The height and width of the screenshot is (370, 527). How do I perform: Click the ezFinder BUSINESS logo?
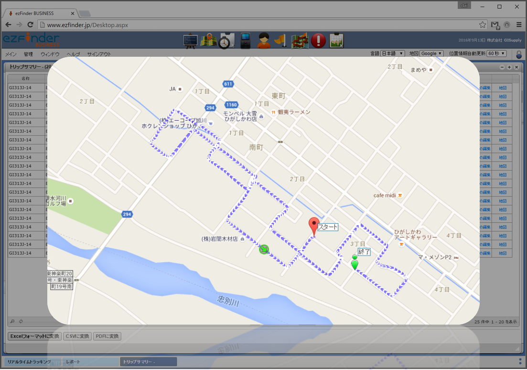(x=31, y=40)
